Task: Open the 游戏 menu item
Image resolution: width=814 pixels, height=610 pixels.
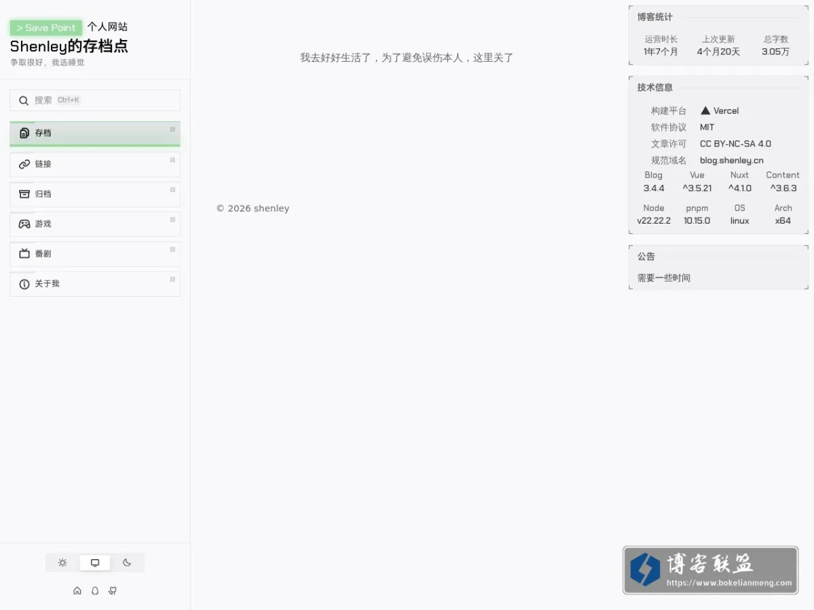Action: click(95, 224)
